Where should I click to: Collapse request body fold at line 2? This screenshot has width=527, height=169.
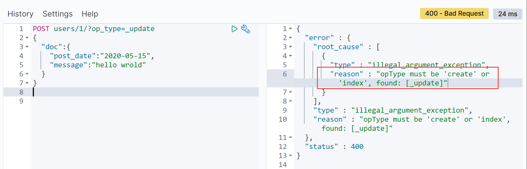pos(27,38)
